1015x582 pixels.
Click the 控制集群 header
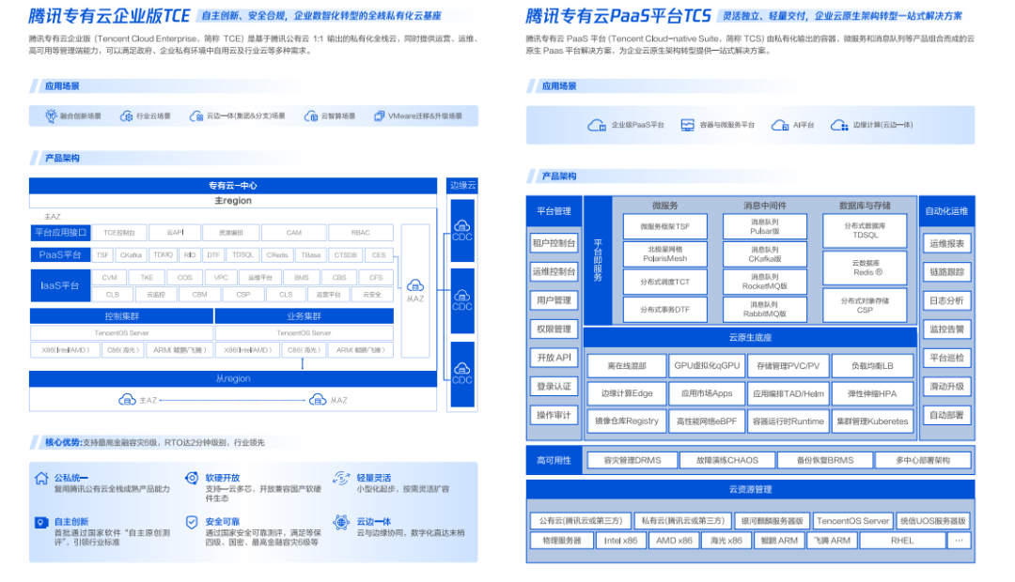121,316
